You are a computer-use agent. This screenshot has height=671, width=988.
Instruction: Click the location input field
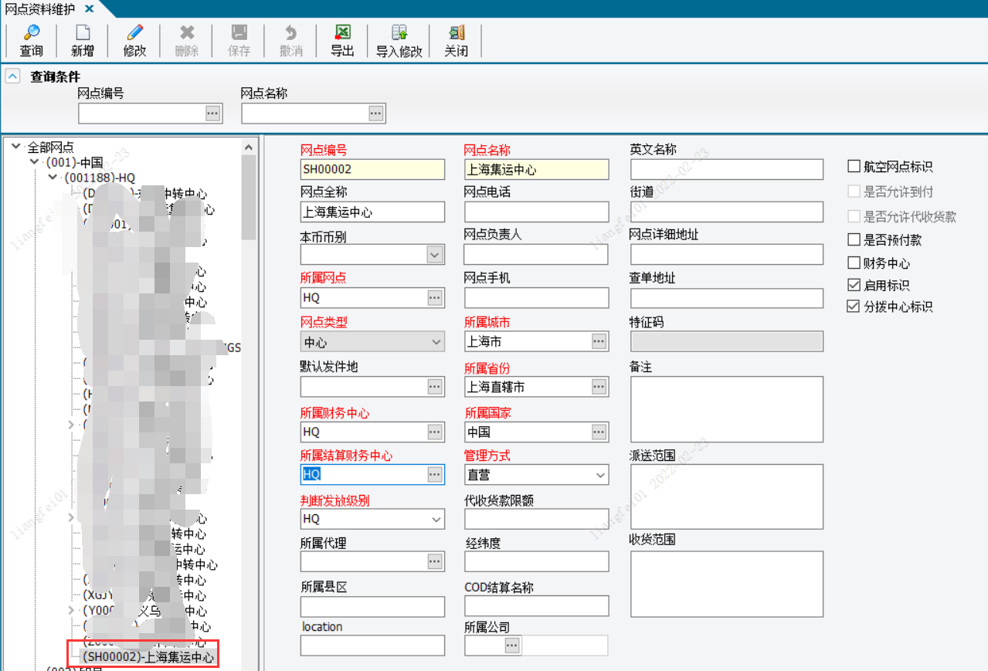(372, 646)
